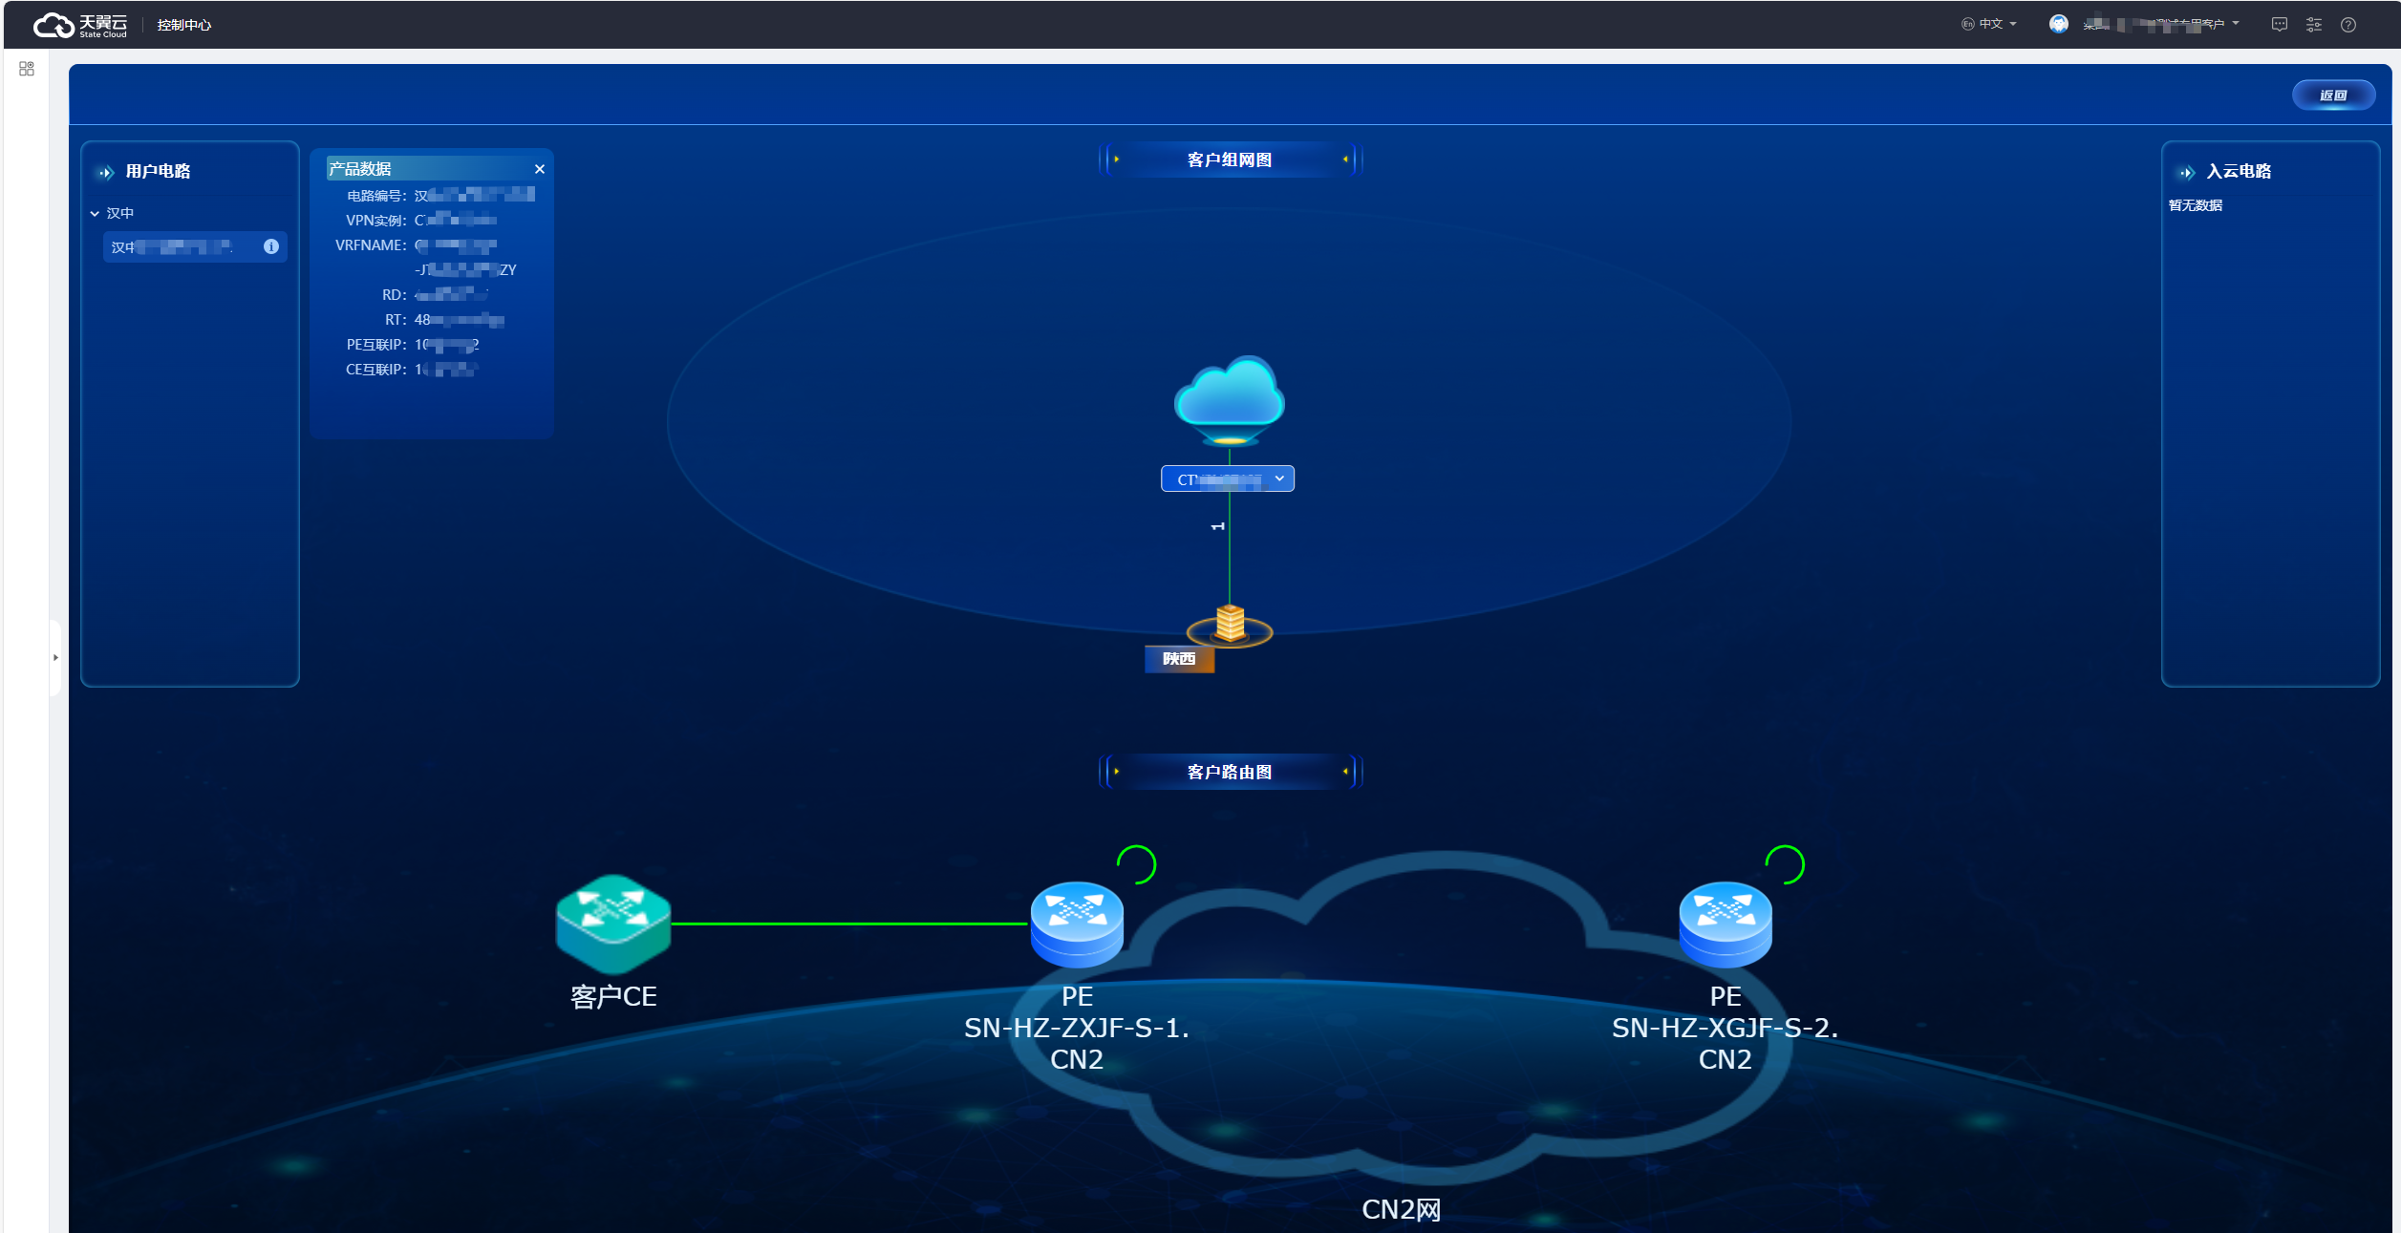Click the 电路编号 field label
Image resolution: width=2401 pixels, height=1233 pixels.
point(377,196)
